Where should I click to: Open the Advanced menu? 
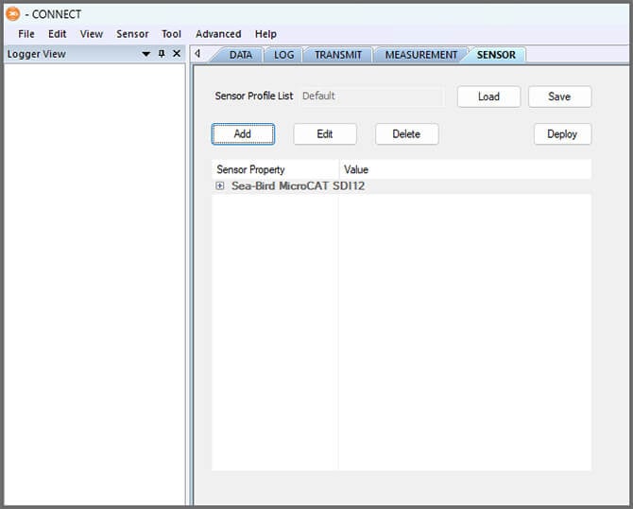[218, 34]
